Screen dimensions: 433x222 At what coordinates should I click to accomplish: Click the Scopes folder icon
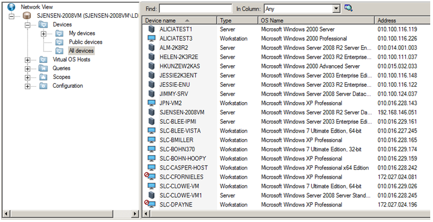43,77
